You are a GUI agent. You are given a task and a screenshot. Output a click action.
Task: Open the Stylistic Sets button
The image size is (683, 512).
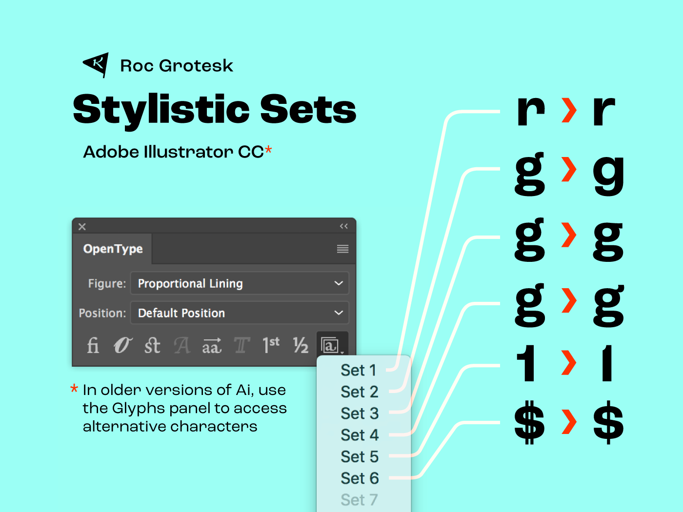(332, 345)
